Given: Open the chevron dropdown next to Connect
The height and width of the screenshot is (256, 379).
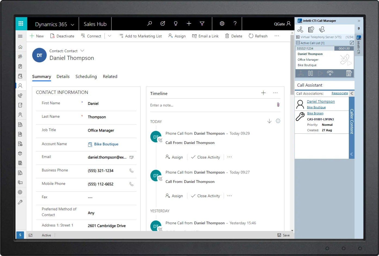Looking at the screenshot, I should coord(110,36).
